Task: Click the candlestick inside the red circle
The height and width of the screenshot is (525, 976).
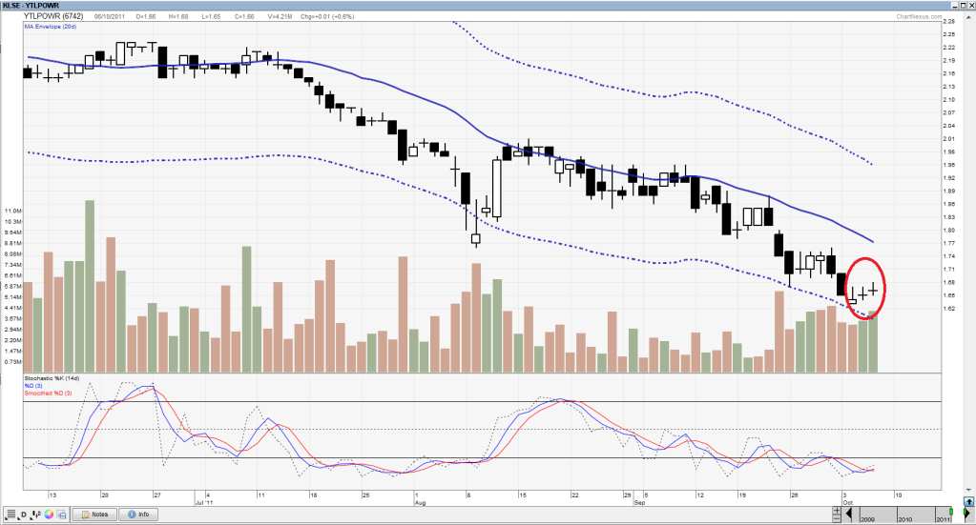Action: pos(863,293)
